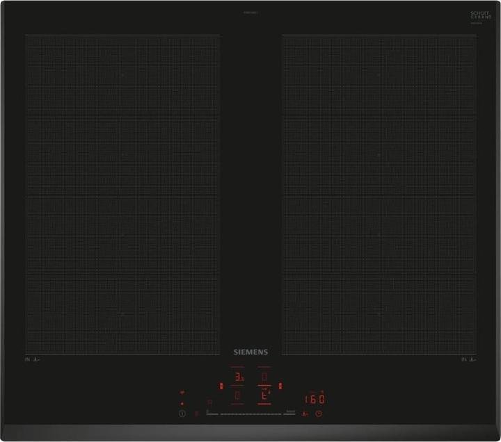Screen dimensions: 501x442
Task: Touch the red indicator dot below Wi-Fi
Action: 182,403
